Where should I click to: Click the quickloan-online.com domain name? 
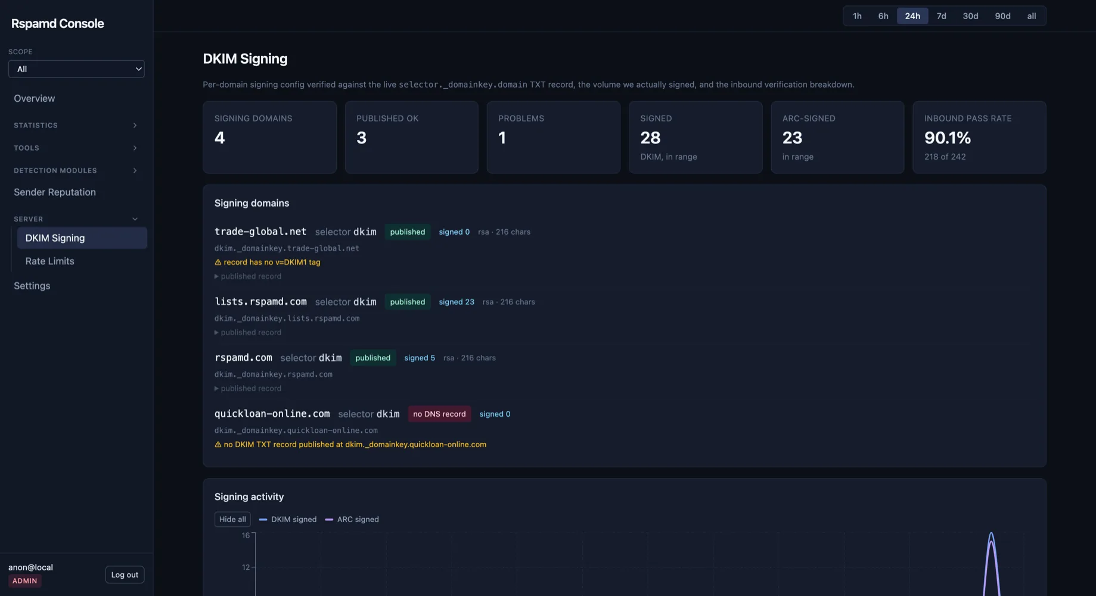(272, 414)
